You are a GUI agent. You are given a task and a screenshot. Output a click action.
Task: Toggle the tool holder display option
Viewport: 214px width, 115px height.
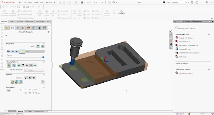[27, 66]
